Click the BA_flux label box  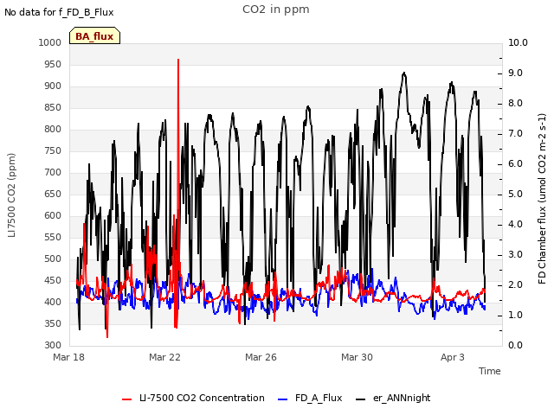[94, 35]
